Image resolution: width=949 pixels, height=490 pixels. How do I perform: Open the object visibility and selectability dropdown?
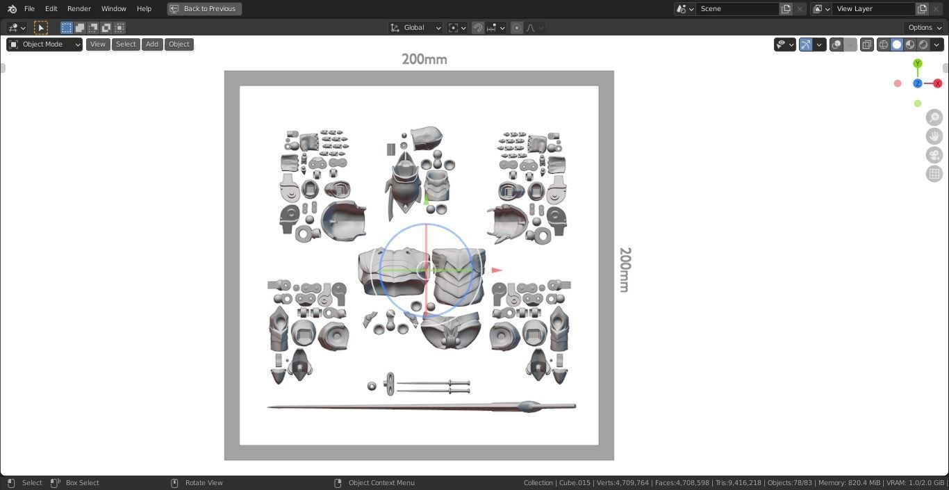(785, 44)
